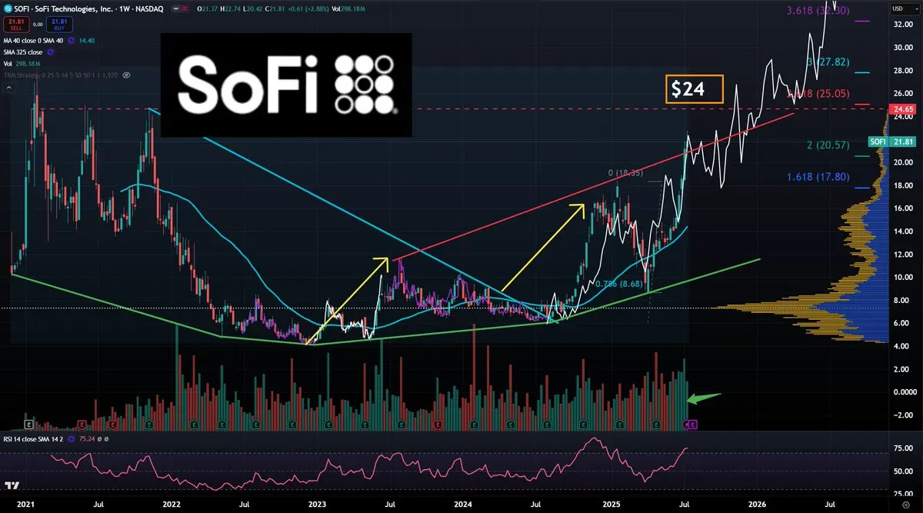Click the SOFI SoFi Technologies symbol title

[88, 8]
